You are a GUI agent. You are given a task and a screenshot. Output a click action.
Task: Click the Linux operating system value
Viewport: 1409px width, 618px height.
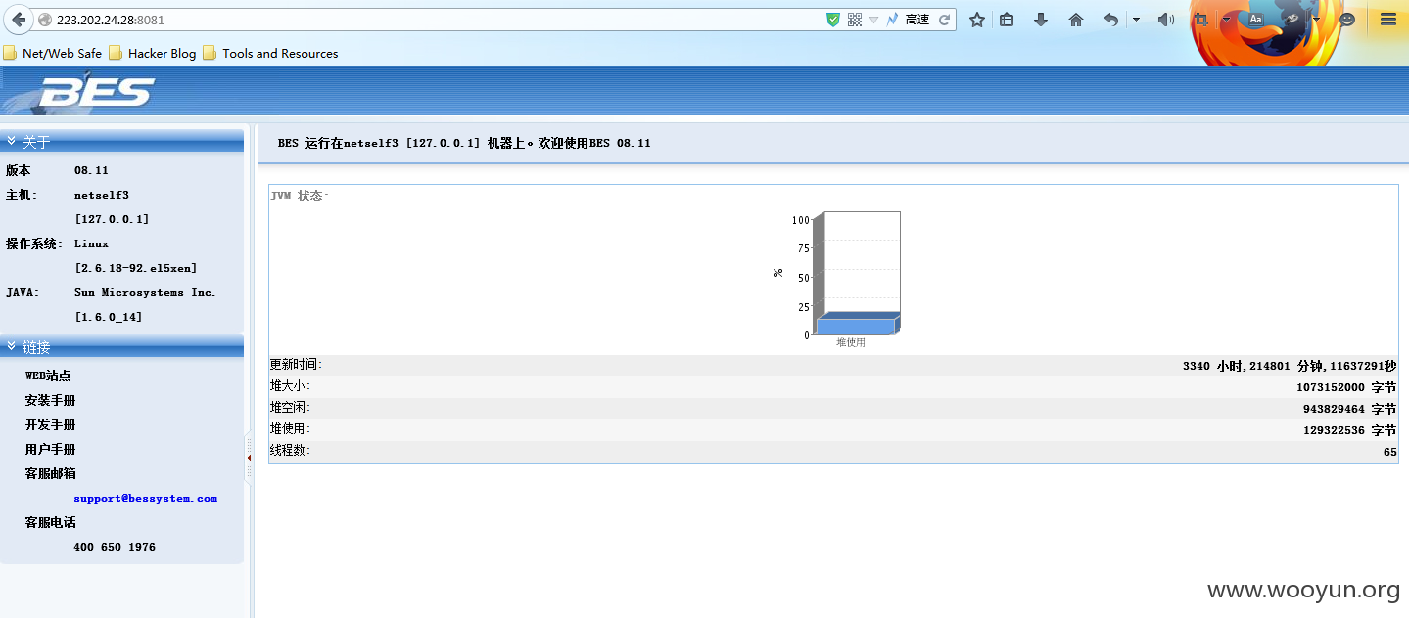pos(92,243)
